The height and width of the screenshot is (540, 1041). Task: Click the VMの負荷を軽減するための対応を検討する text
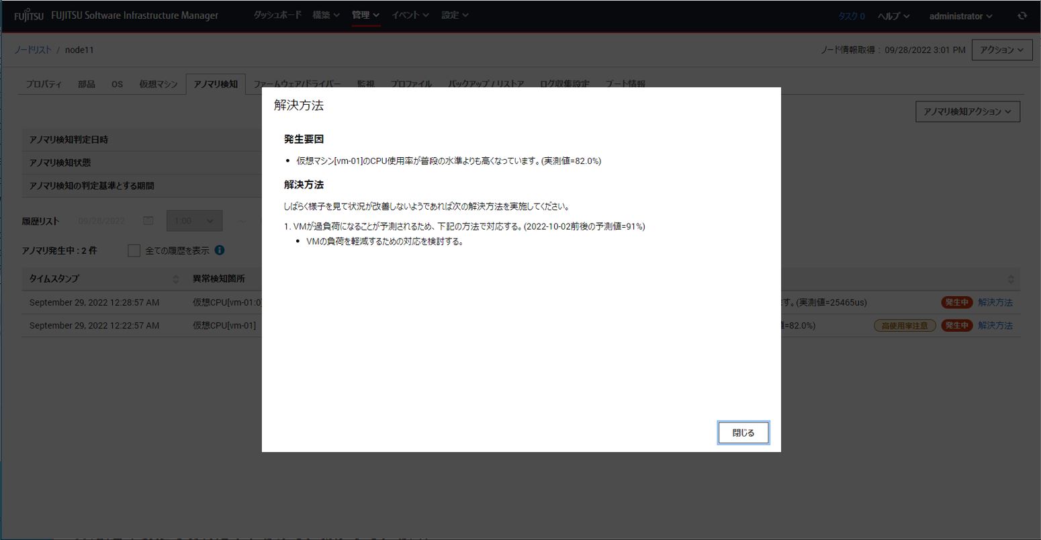pyautogui.click(x=385, y=241)
